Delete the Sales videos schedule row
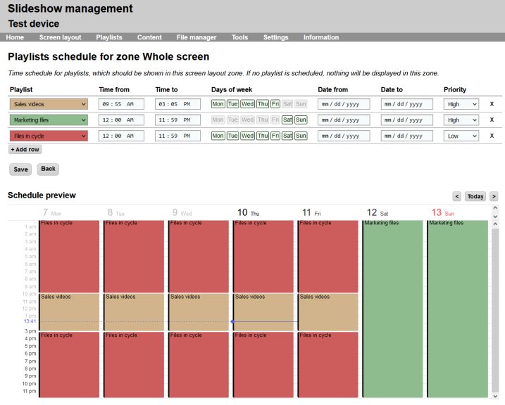The height and width of the screenshot is (405, 505). click(492, 104)
